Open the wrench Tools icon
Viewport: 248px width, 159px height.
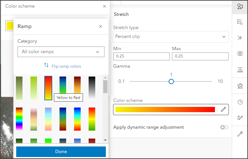pyautogui.click(x=240, y=134)
